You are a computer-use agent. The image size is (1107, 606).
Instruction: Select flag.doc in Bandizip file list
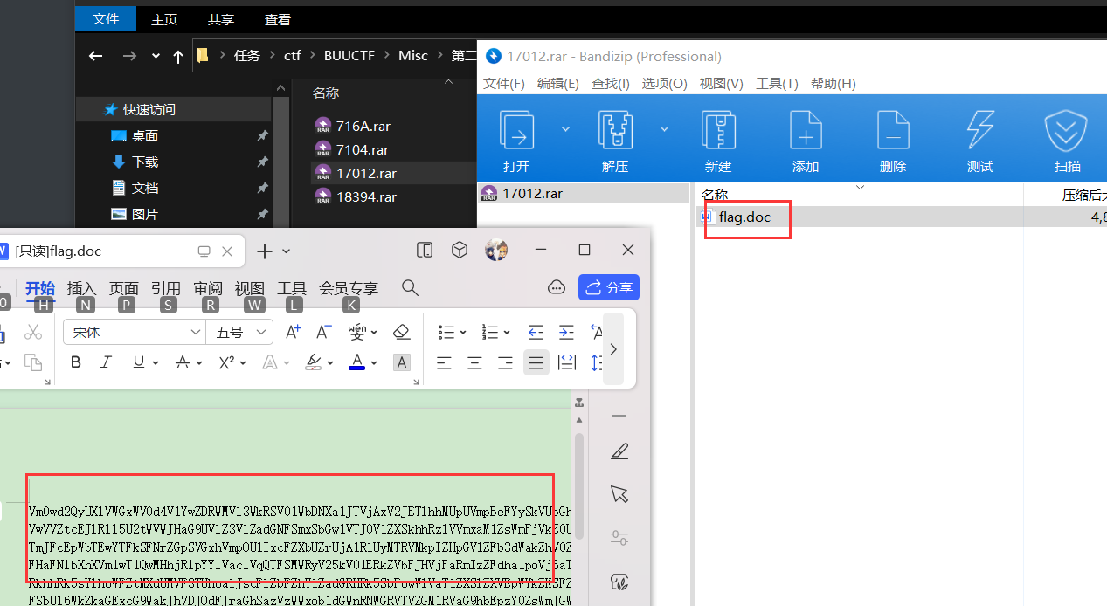pyautogui.click(x=744, y=217)
